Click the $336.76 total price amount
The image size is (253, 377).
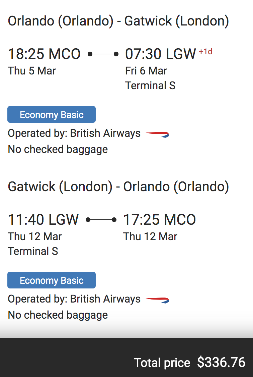[221, 362]
